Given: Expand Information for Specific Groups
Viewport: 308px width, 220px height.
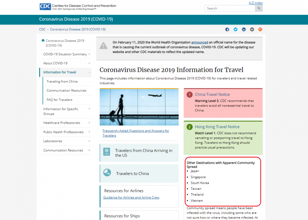Looking at the screenshot, I should click(x=89, y=109).
